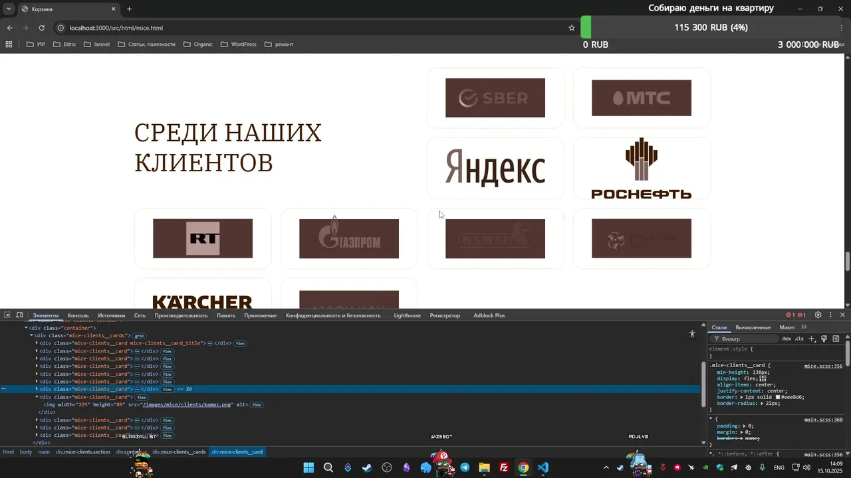851x478 pixels.
Task: Open DevTools settings gear icon
Action: point(818,315)
